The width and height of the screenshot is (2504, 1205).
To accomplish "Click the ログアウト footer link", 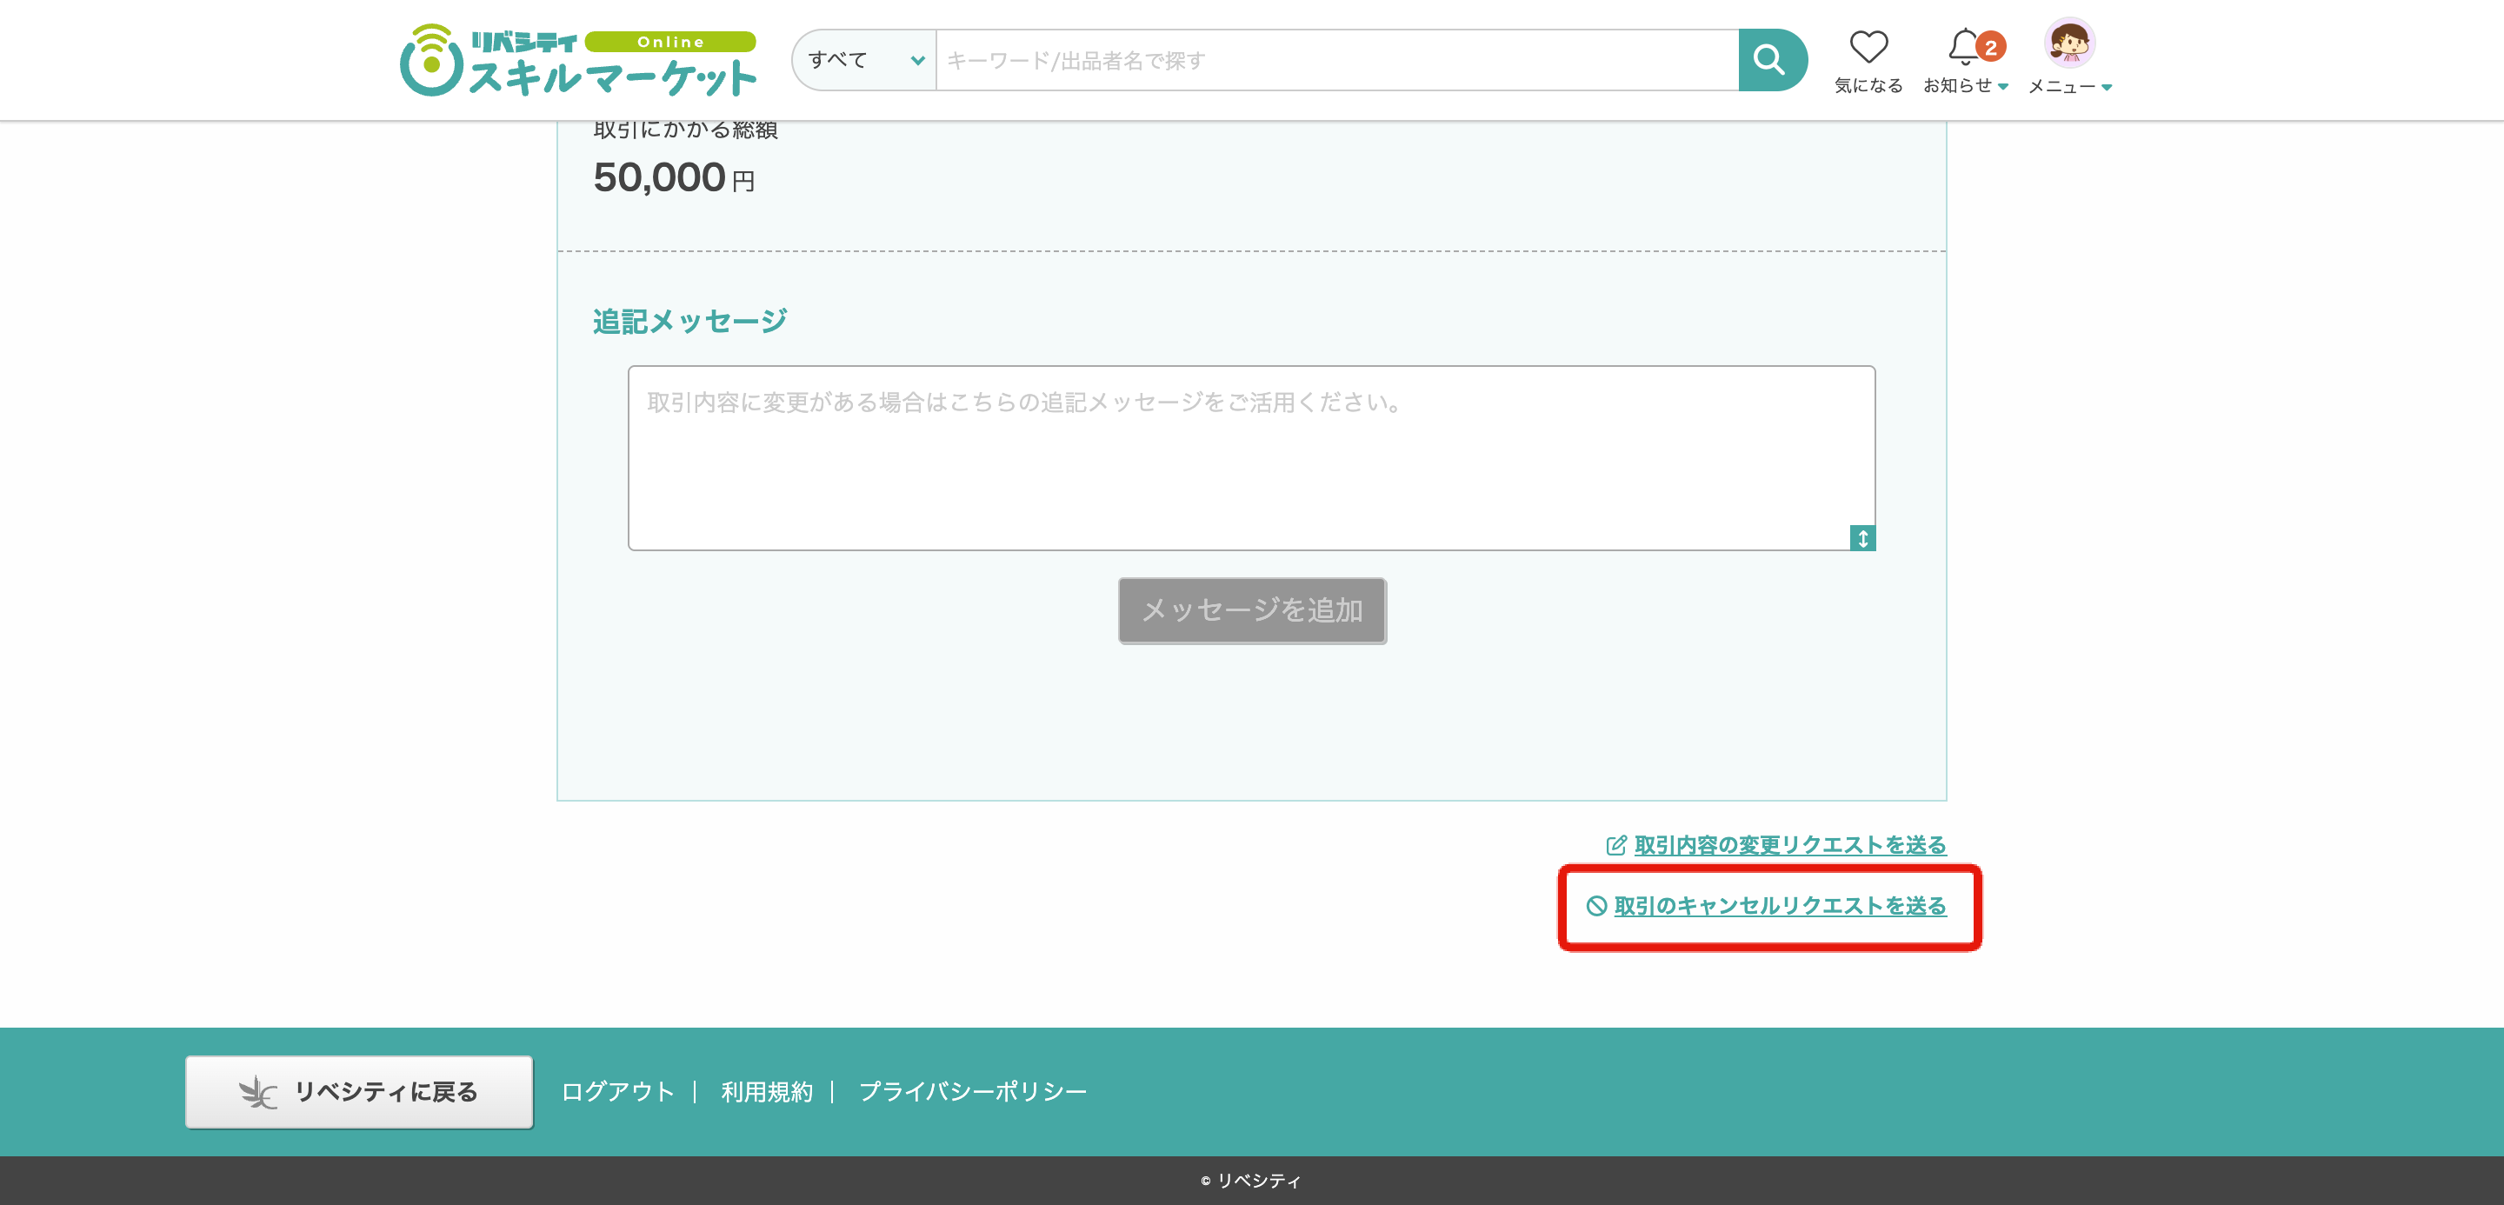I will (x=617, y=1091).
